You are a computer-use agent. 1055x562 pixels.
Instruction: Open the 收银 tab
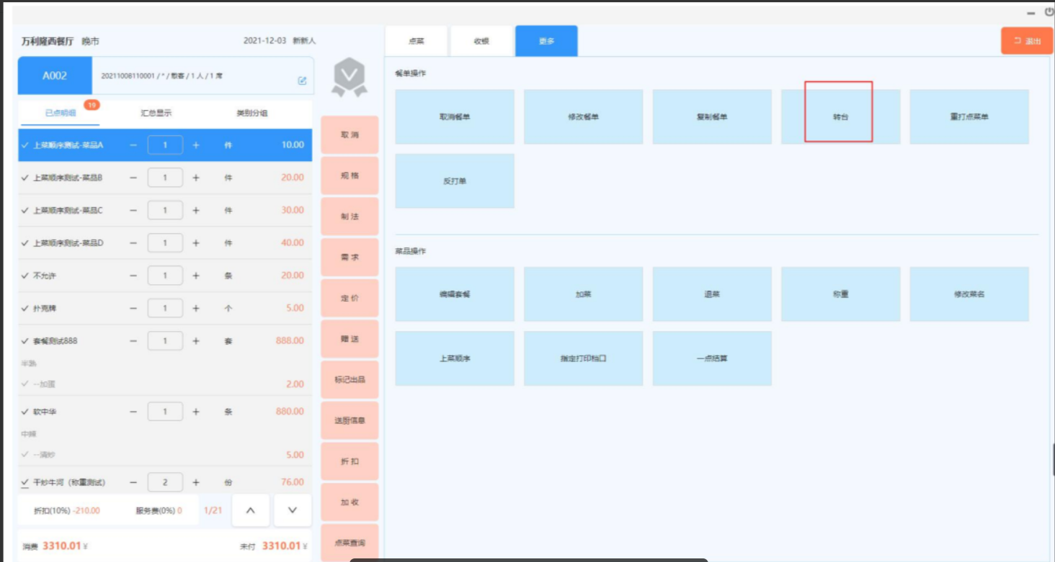481,42
